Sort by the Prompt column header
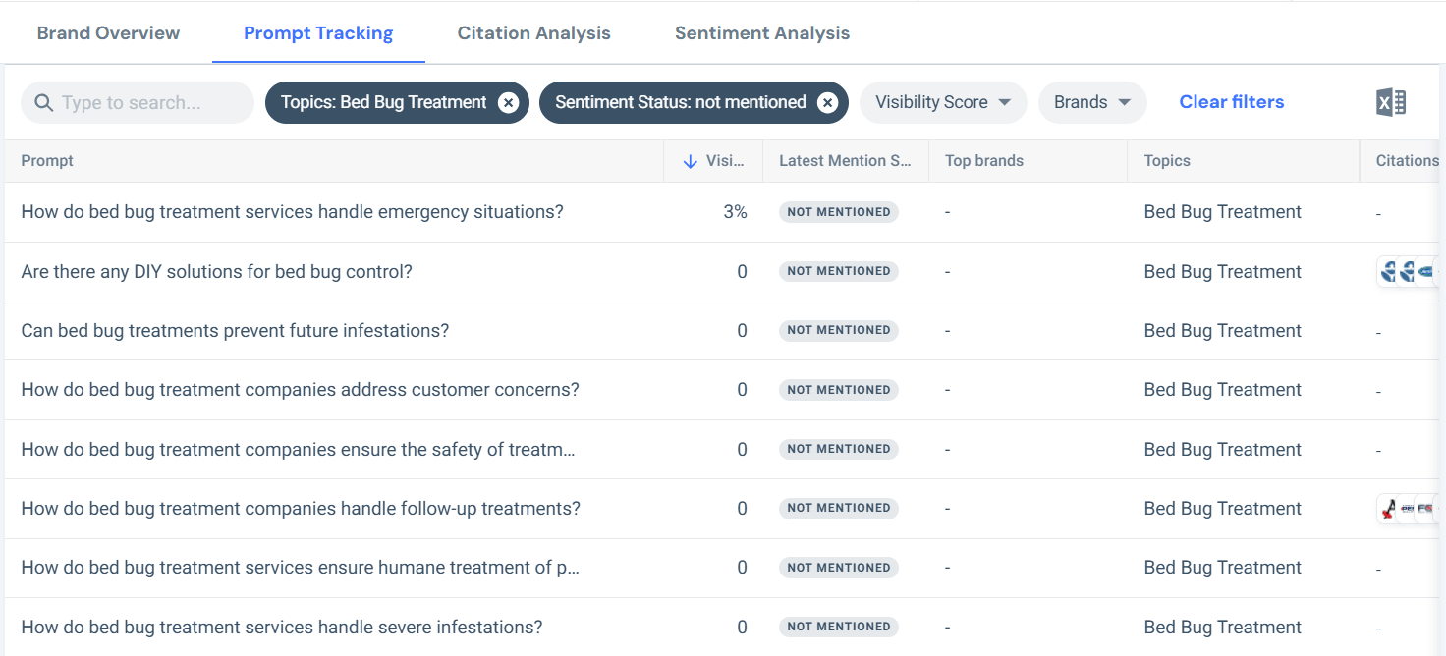This screenshot has height=656, width=1446. [x=47, y=161]
